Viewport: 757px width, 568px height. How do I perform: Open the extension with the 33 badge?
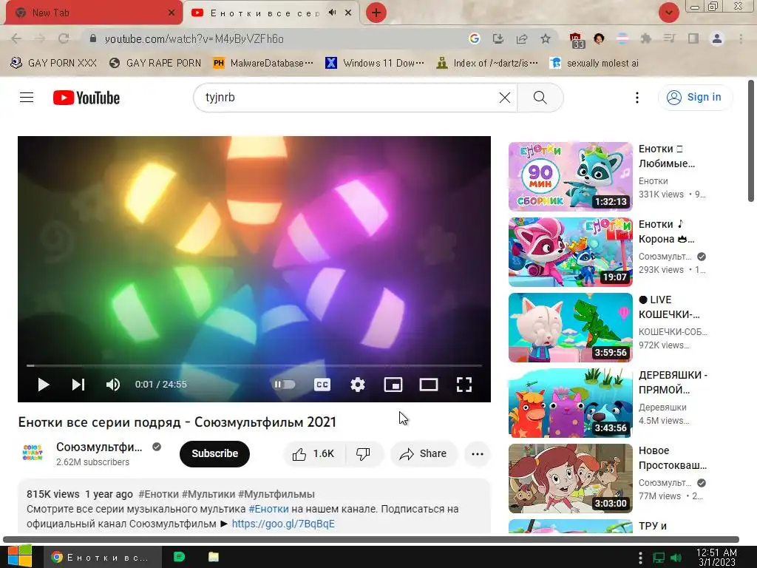pyautogui.click(x=577, y=40)
